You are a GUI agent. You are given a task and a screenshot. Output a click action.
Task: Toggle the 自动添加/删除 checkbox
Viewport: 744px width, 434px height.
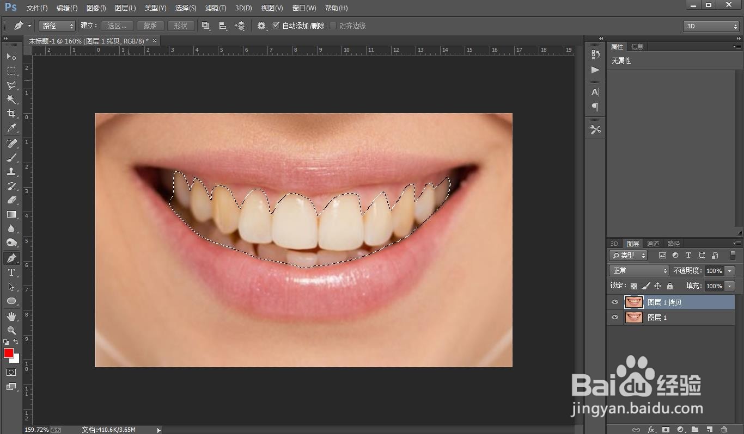click(x=276, y=26)
